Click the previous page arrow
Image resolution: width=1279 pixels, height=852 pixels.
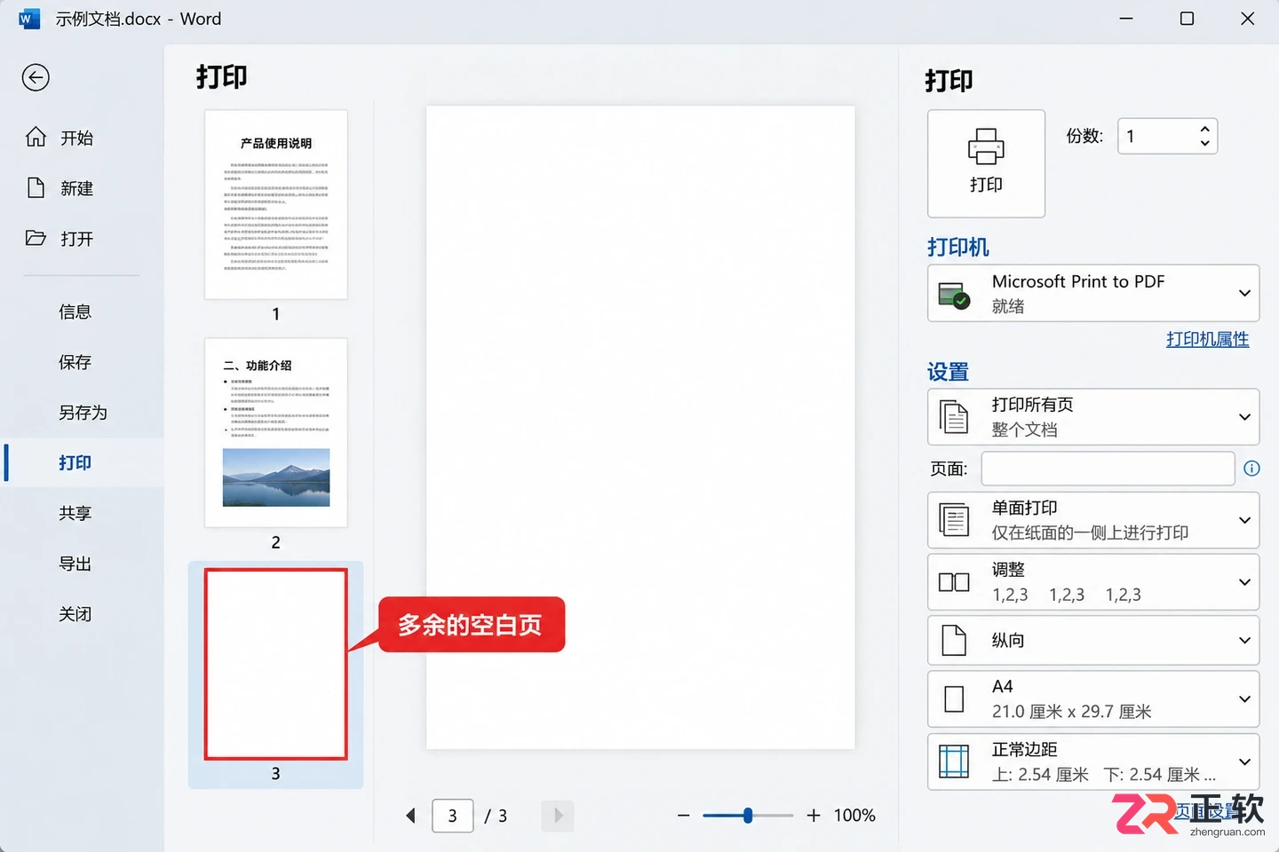point(410,816)
